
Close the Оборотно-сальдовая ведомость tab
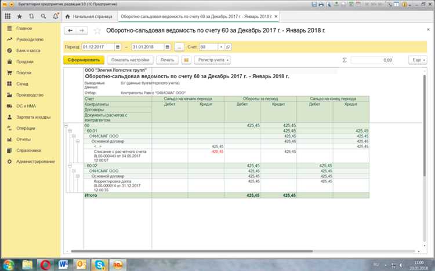coord(276,17)
